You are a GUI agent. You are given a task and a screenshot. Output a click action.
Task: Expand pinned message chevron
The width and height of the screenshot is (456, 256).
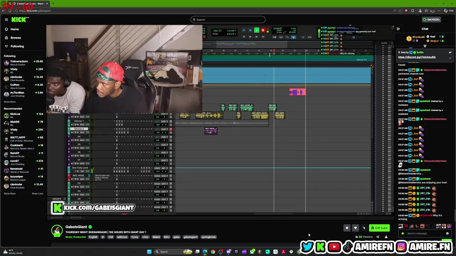click(x=450, y=58)
